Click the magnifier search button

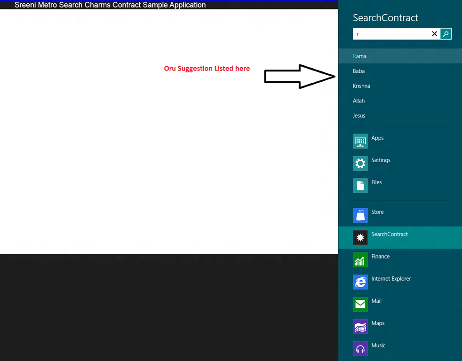[446, 34]
